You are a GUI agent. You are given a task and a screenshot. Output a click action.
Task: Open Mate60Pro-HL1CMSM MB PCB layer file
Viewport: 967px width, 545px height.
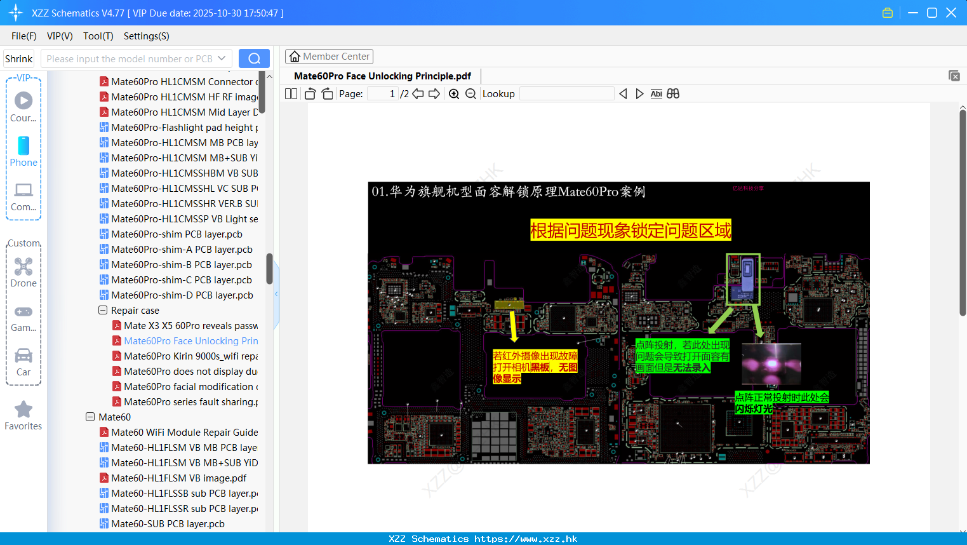178,143
